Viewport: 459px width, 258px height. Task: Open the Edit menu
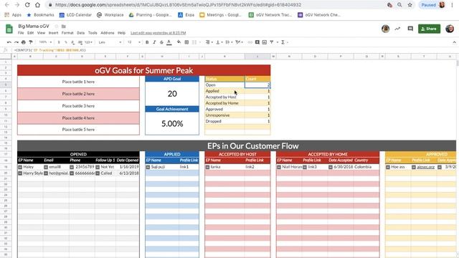tap(31, 33)
